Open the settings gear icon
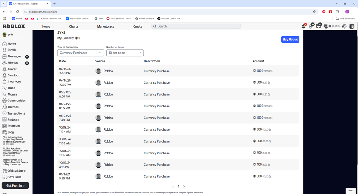This screenshot has height=194, width=358. click(x=344, y=26)
